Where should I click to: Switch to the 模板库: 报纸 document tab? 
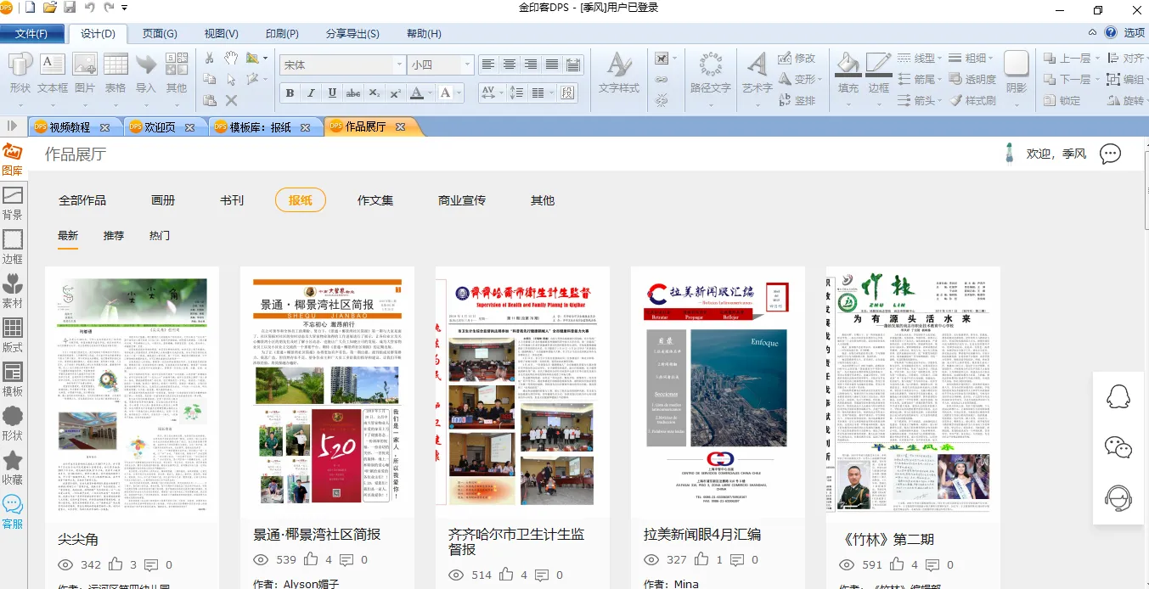[x=260, y=127]
